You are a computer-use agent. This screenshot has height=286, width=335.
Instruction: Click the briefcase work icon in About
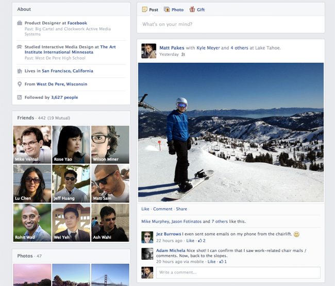click(20, 23)
